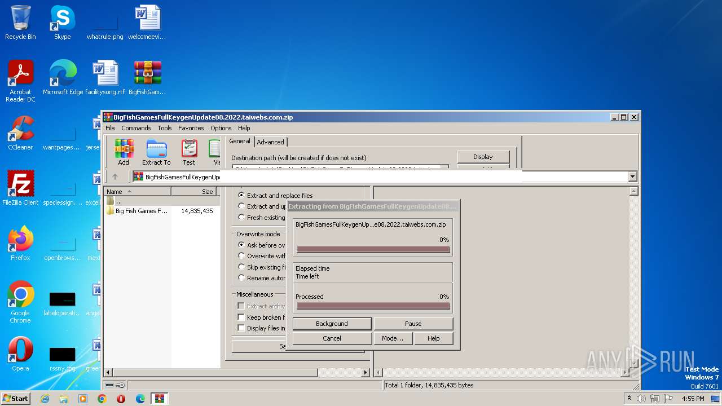This screenshot has width=722, height=406.
Task: Select the rssny.jpg desktop file
Action: [62, 359]
